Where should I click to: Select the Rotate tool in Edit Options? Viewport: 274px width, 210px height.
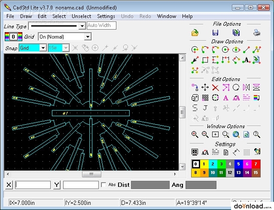coord(236,87)
